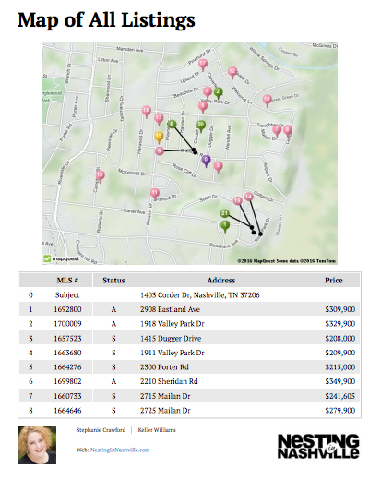Select pink map pin 17

point(203,66)
